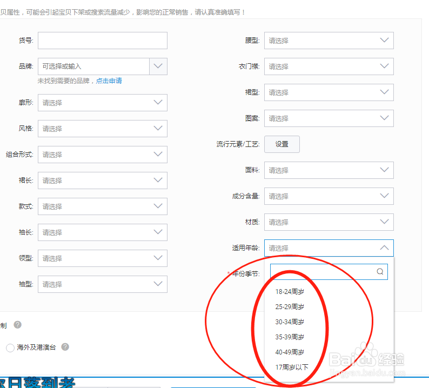Open the 风格 dropdown
This screenshot has height=388, width=429.
[102, 129]
